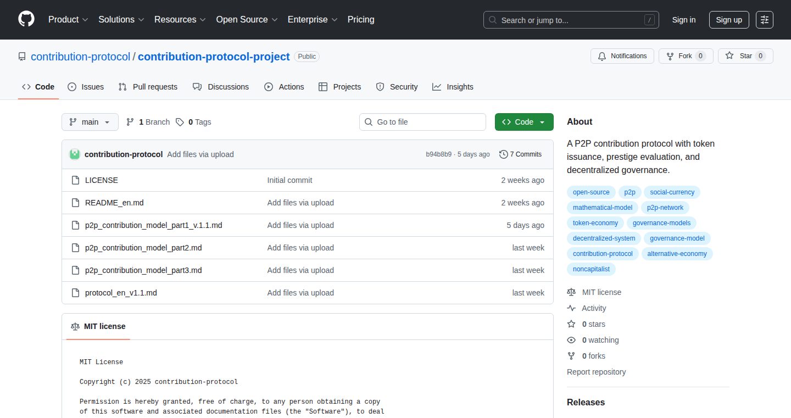791x418 pixels.
Task: Expand the Resources menu
Action: [x=180, y=19]
